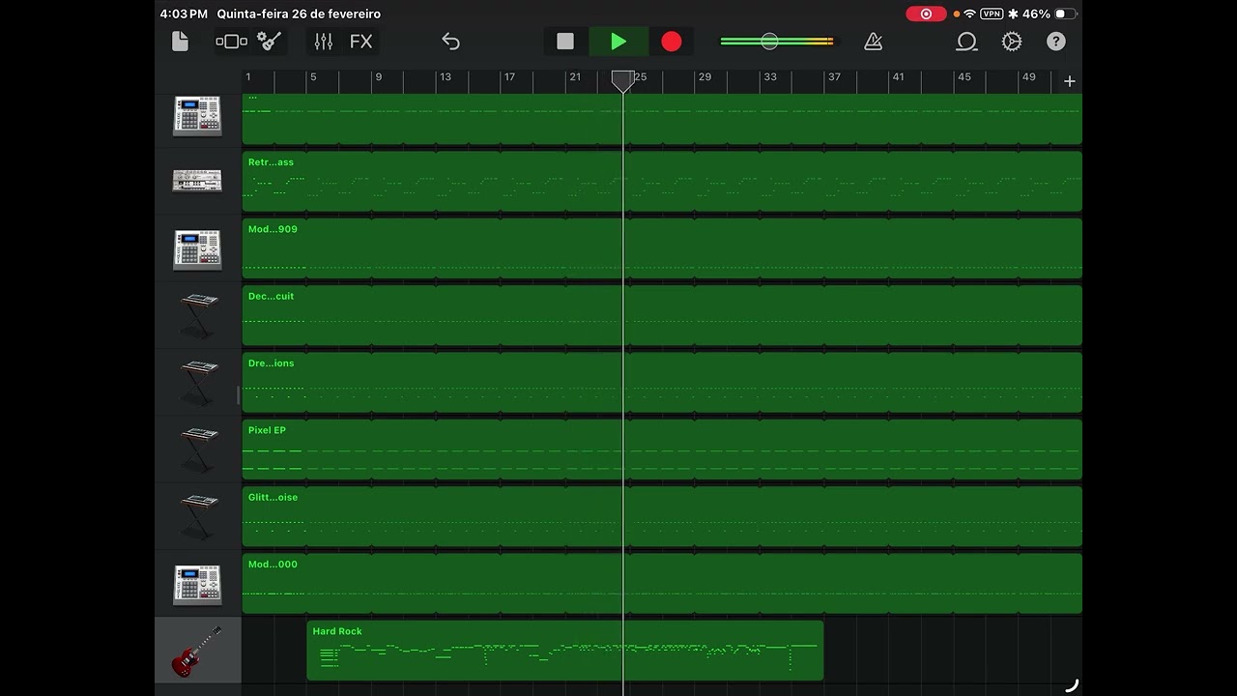
Task: Select the Mod...000 drum machine track icon
Action: click(197, 584)
